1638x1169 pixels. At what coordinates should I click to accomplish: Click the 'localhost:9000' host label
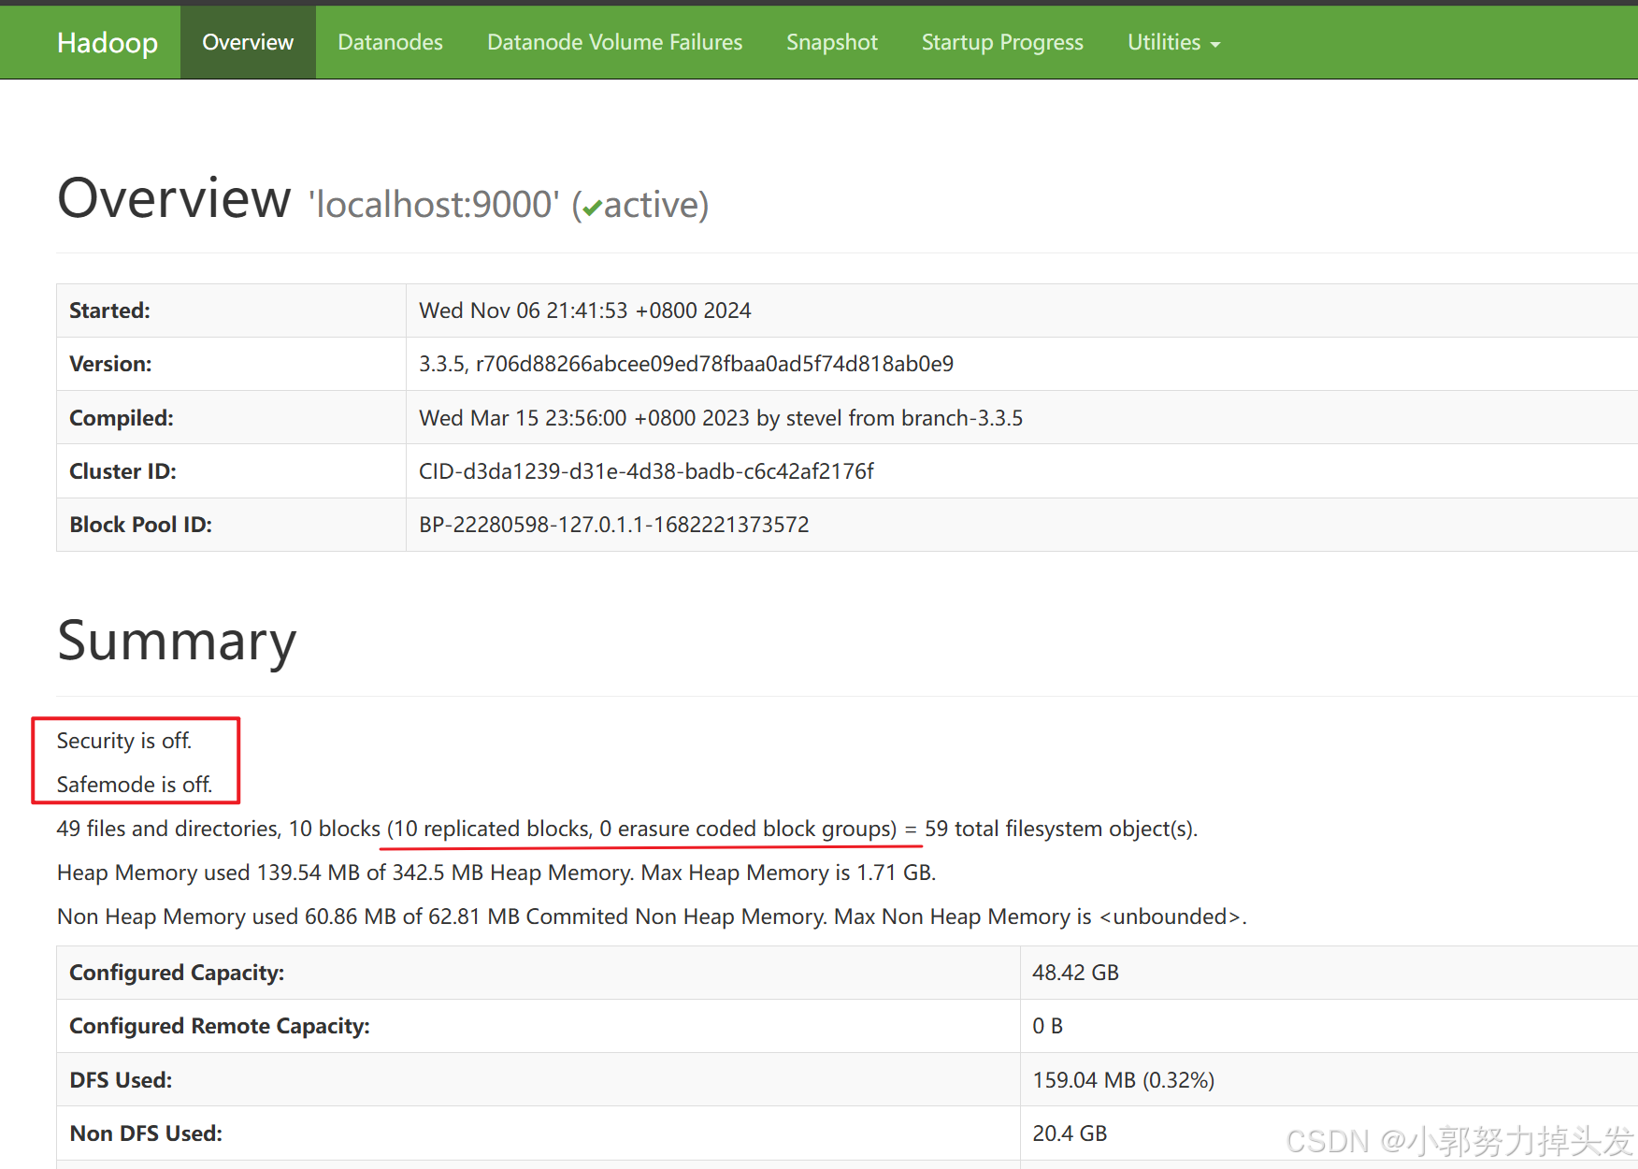434,204
